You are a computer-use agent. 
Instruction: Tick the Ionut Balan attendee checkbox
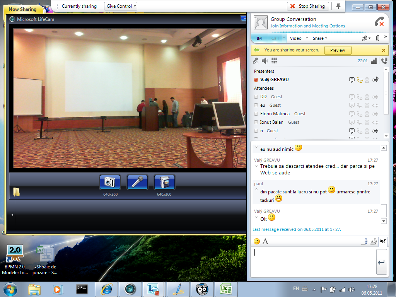point(256,122)
